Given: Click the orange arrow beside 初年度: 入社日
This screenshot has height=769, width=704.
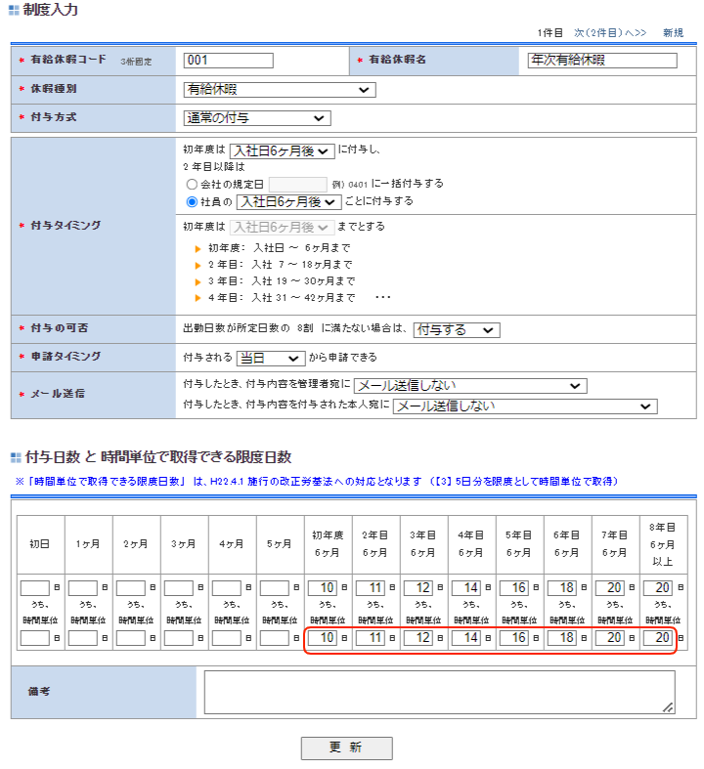Looking at the screenshot, I should (x=198, y=249).
